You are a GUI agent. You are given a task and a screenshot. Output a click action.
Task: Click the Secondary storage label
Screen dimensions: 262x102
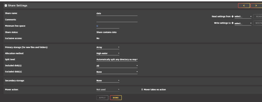coord(15,80)
